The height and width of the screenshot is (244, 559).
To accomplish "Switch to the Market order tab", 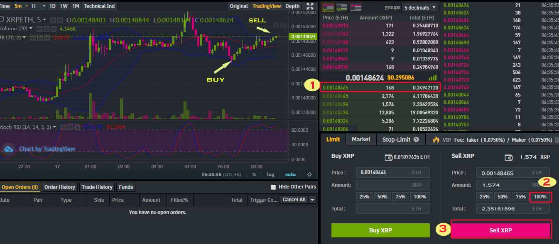I will coord(361,139).
